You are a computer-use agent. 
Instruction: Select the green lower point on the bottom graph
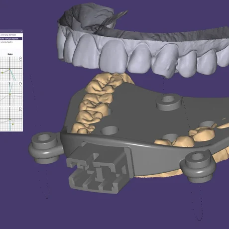[13, 124]
